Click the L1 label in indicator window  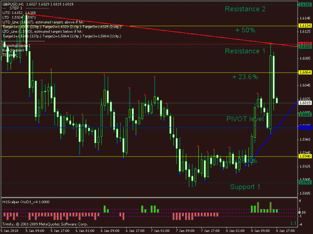[293, 224]
